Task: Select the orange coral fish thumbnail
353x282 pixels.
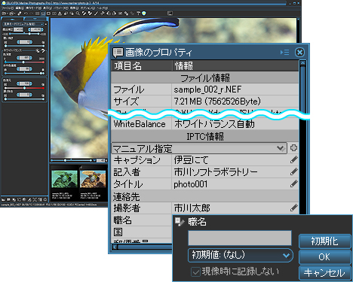Action: pyautogui.click(x=93, y=179)
